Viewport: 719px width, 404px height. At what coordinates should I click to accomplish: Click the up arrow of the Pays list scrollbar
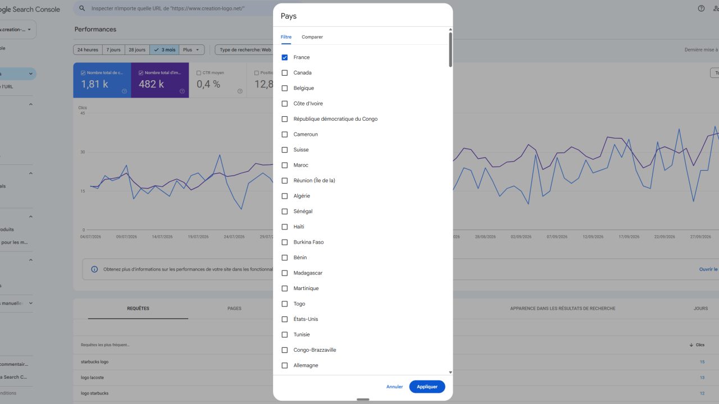[450, 30]
